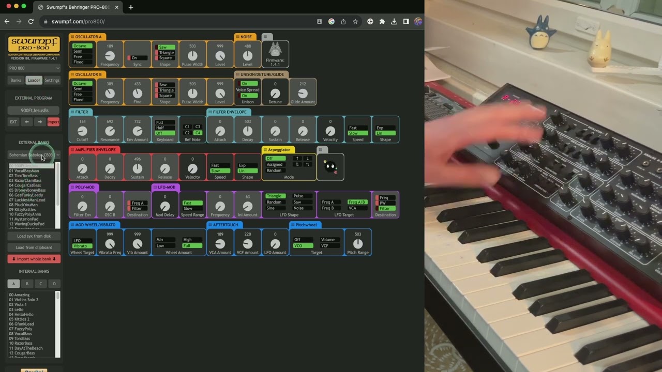Select Filter Keyboard Full option
The image size is (662, 372).
tap(165, 122)
